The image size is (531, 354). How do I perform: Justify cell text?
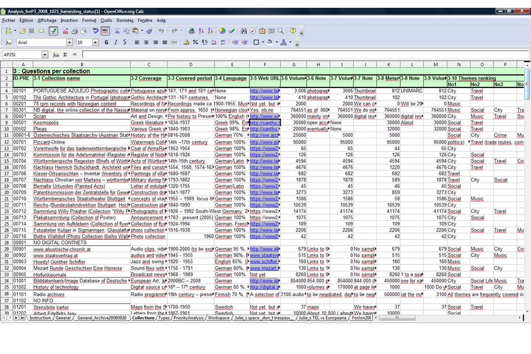[x=165, y=42]
